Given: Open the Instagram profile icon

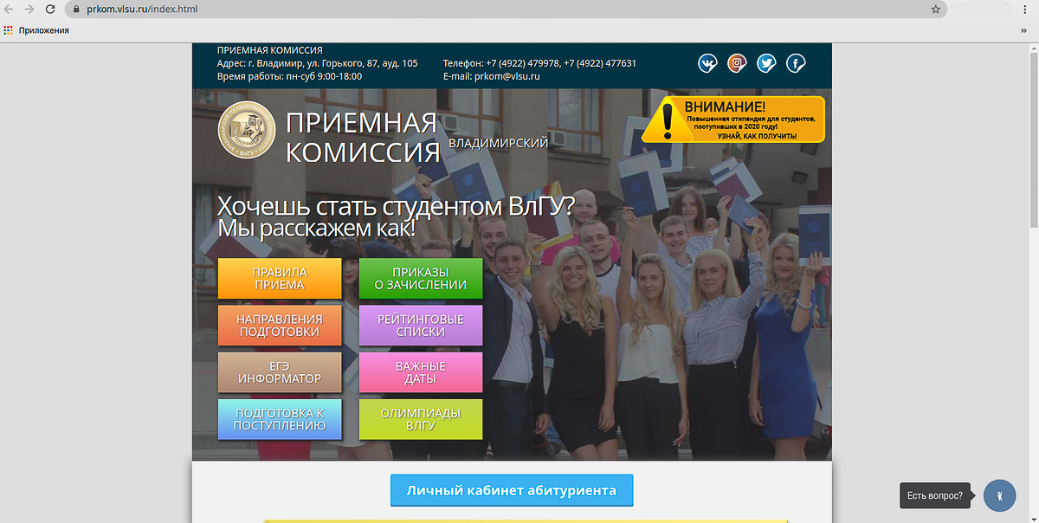Looking at the screenshot, I should click(737, 62).
